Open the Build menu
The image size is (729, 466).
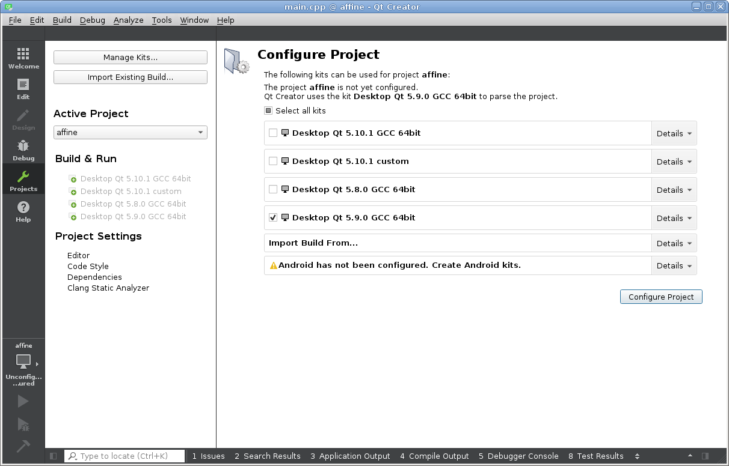click(62, 20)
